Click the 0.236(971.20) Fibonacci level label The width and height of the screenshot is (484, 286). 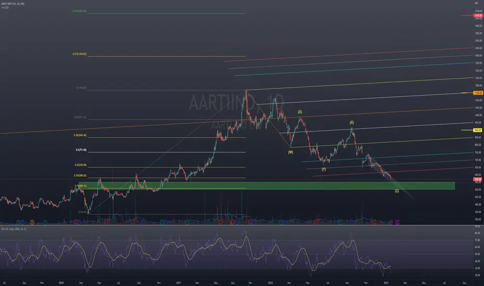pos(80,118)
